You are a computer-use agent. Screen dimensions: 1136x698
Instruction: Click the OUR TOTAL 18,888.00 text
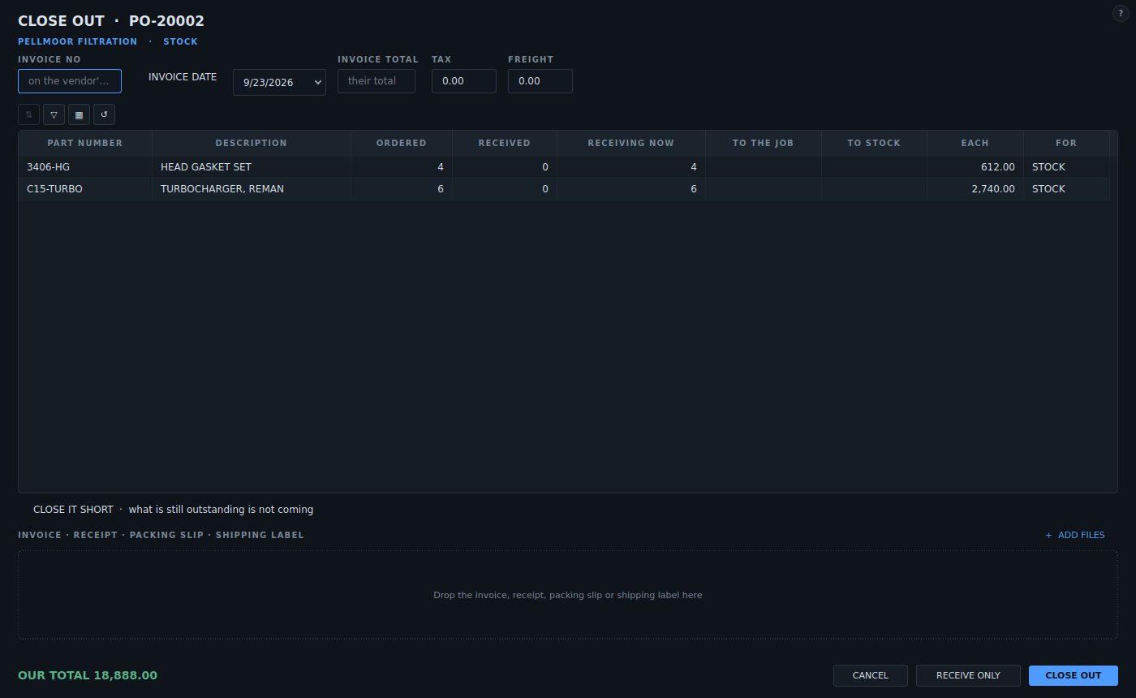pos(88,675)
